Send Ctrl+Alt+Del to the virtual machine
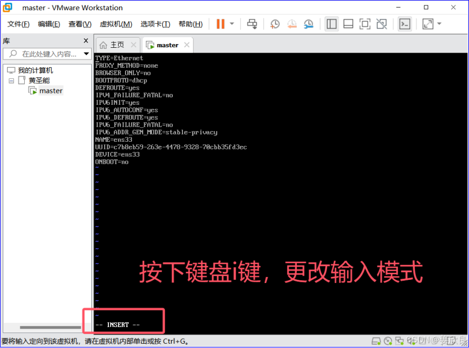The height and width of the screenshot is (348, 469). click(x=252, y=24)
